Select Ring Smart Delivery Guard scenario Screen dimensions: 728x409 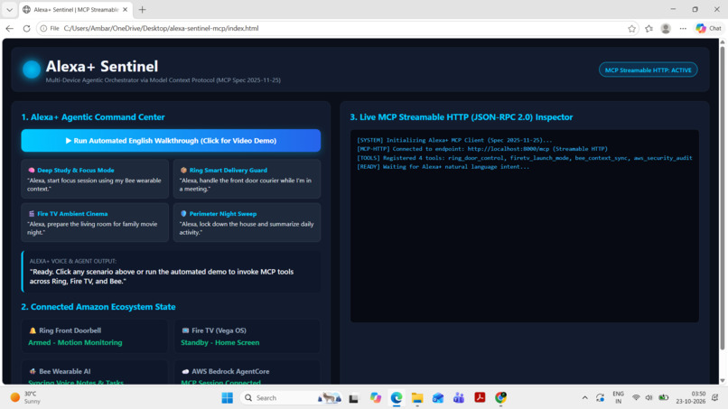(x=247, y=179)
